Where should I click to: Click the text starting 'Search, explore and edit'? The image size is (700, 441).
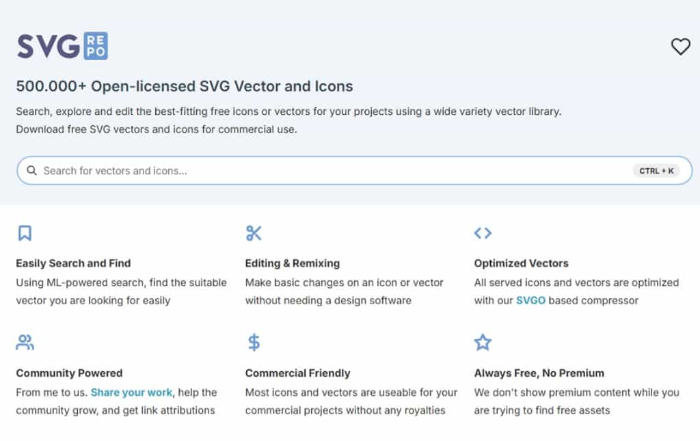[288, 111]
